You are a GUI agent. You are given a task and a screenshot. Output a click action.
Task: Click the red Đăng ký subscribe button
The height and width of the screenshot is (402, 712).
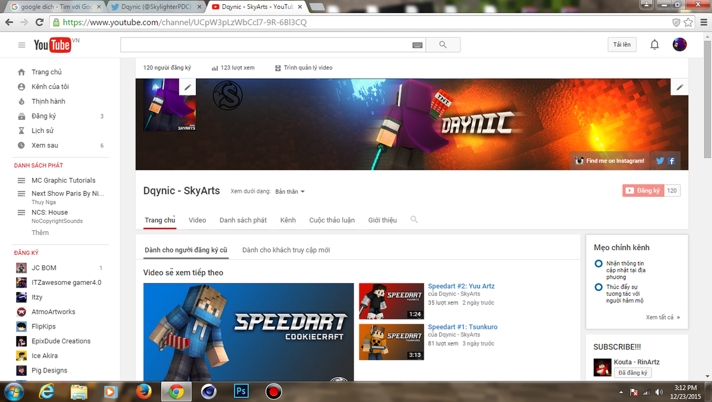(643, 191)
